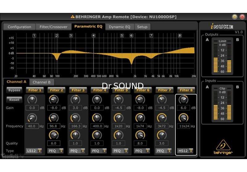Minimize the Amp Remote window
Image resolution: width=247 pixels, height=172 pixels.
(x=235, y=17)
